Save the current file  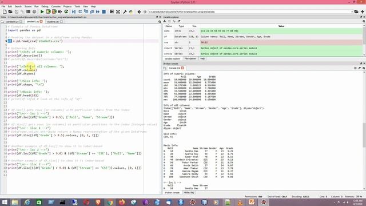coord(17,11)
